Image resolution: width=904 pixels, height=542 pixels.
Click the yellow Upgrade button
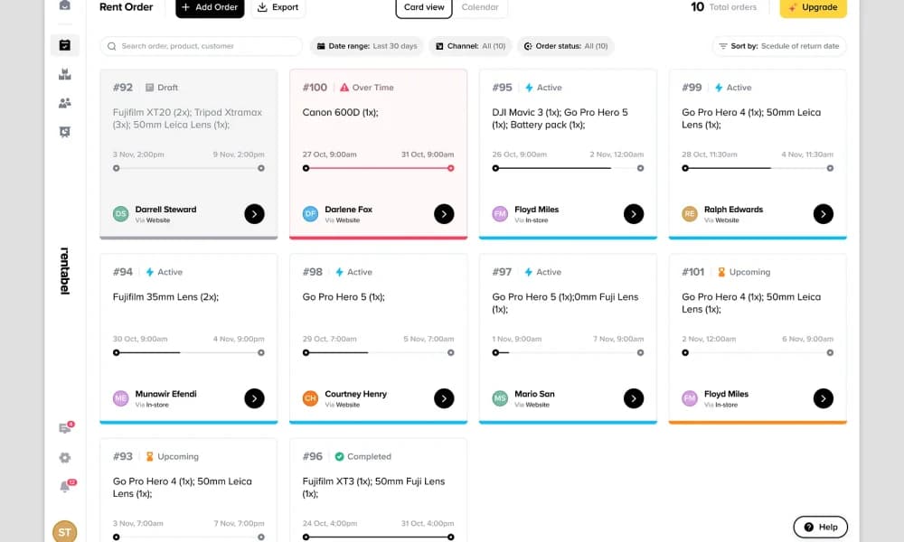pyautogui.click(x=813, y=7)
